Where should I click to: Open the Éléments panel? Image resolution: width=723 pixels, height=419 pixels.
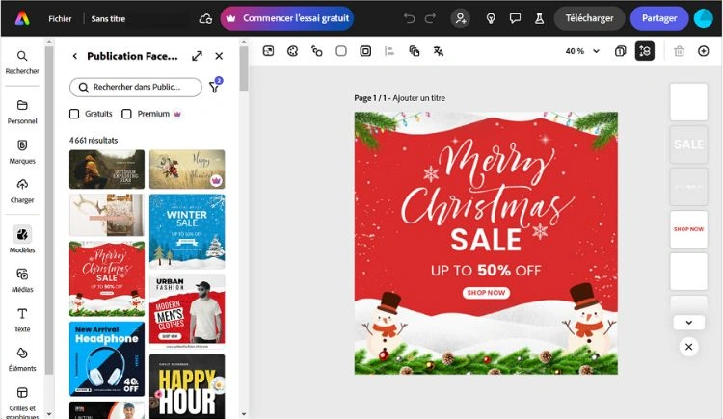[22, 359]
